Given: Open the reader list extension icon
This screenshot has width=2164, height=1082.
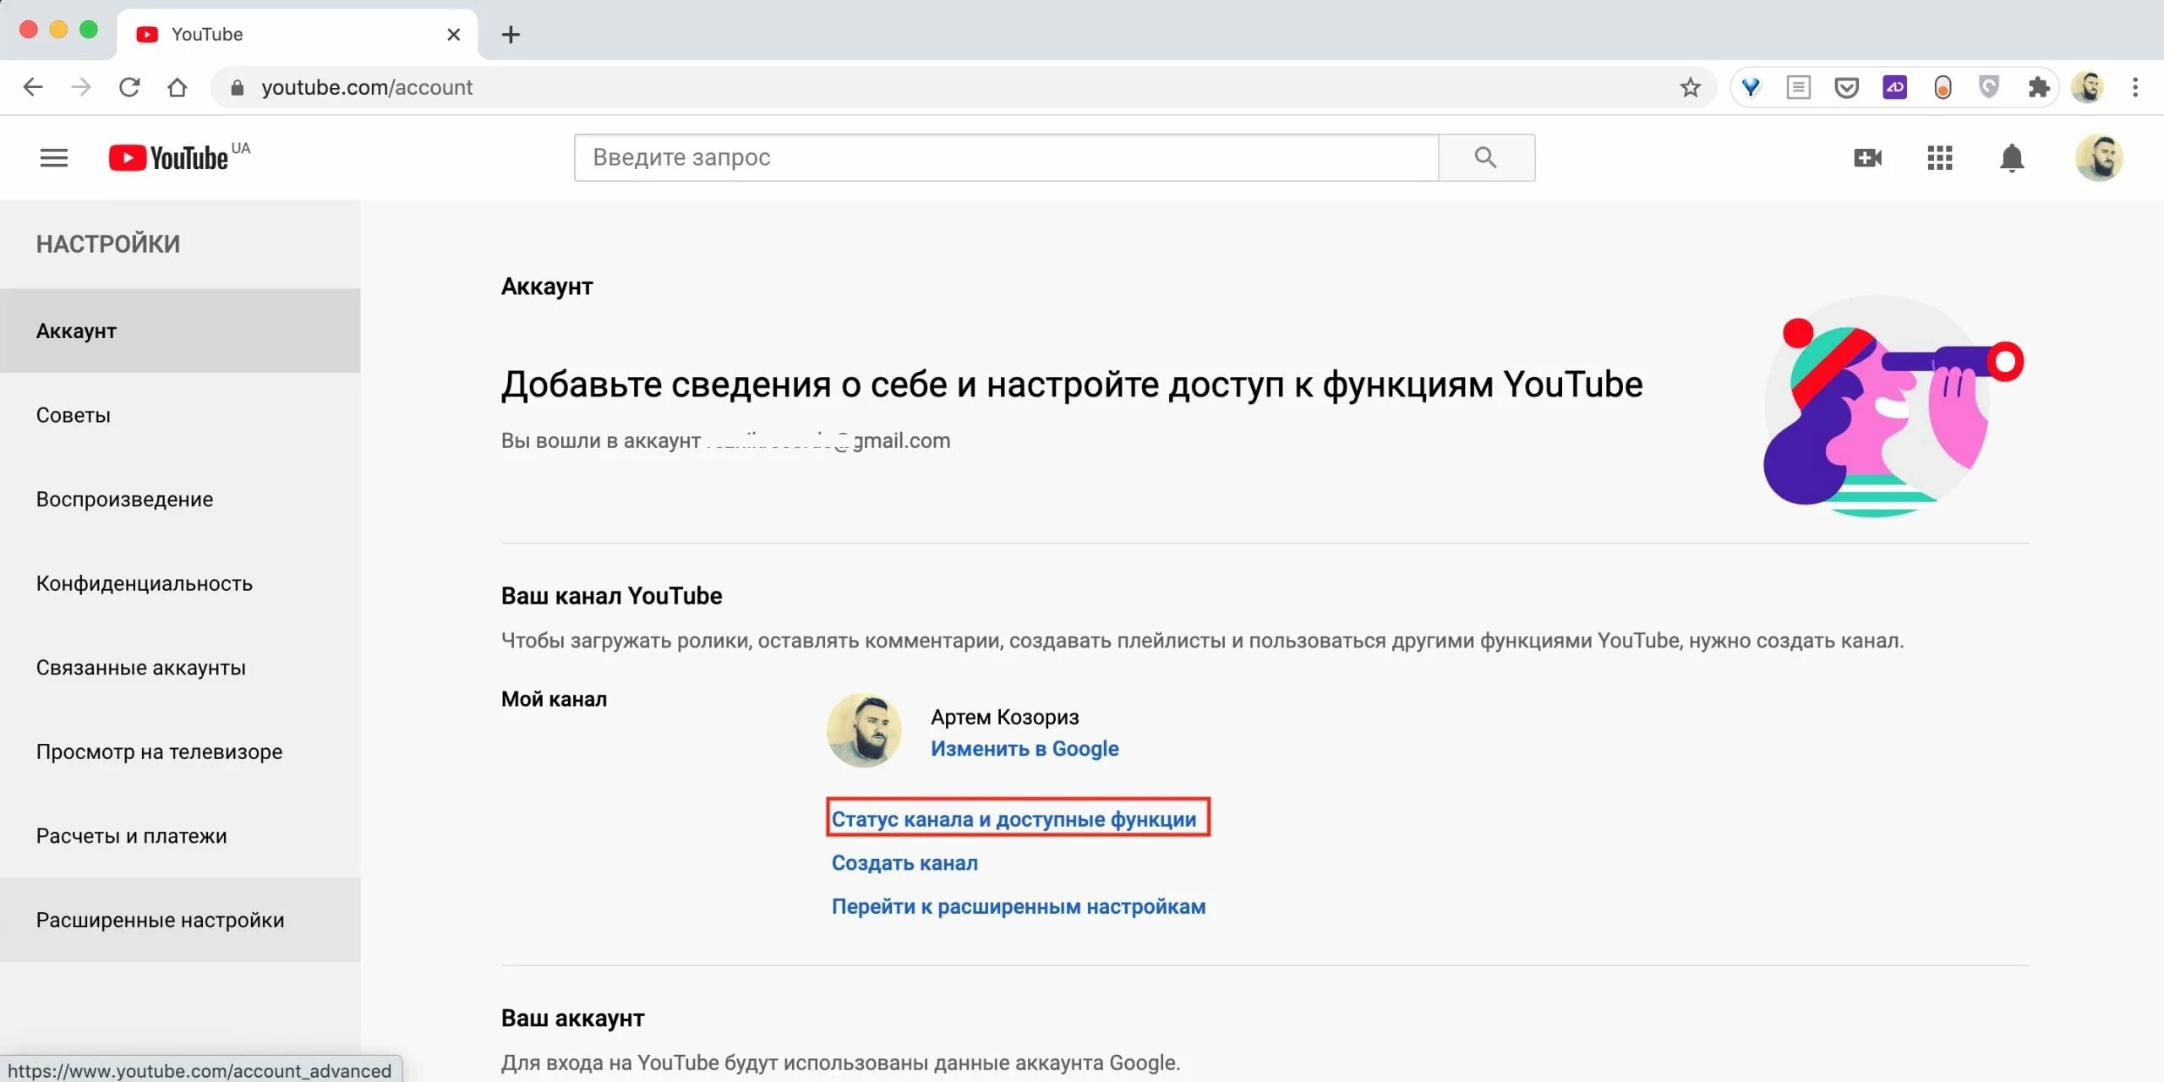Looking at the screenshot, I should [1799, 87].
